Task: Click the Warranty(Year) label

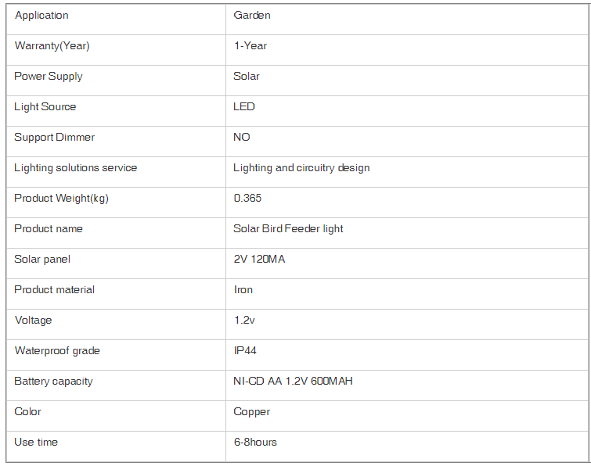Action: tap(52, 46)
